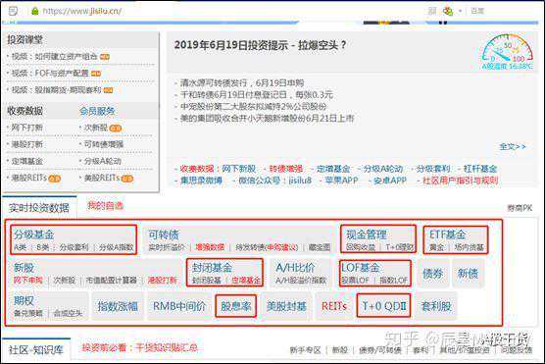Click the 新债 tile

click(468, 274)
